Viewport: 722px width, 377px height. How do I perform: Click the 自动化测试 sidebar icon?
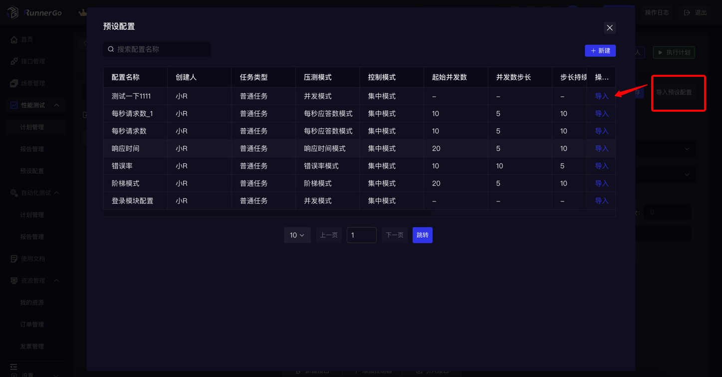tap(14, 193)
